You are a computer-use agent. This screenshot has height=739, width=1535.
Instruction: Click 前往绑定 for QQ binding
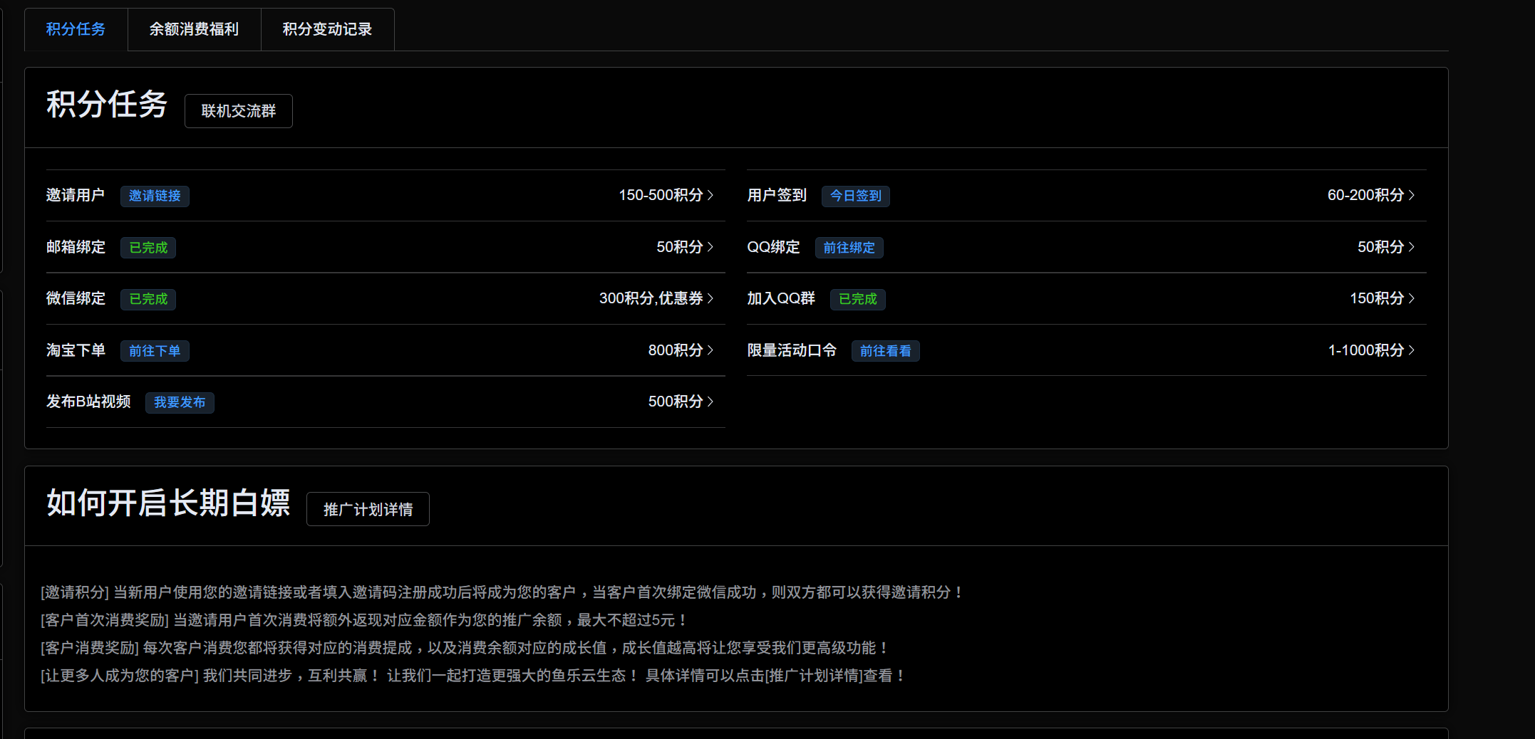point(849,248)
